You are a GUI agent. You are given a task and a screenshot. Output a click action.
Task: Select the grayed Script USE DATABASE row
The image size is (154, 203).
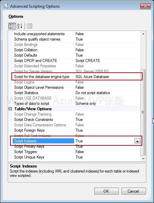[76, 98]
